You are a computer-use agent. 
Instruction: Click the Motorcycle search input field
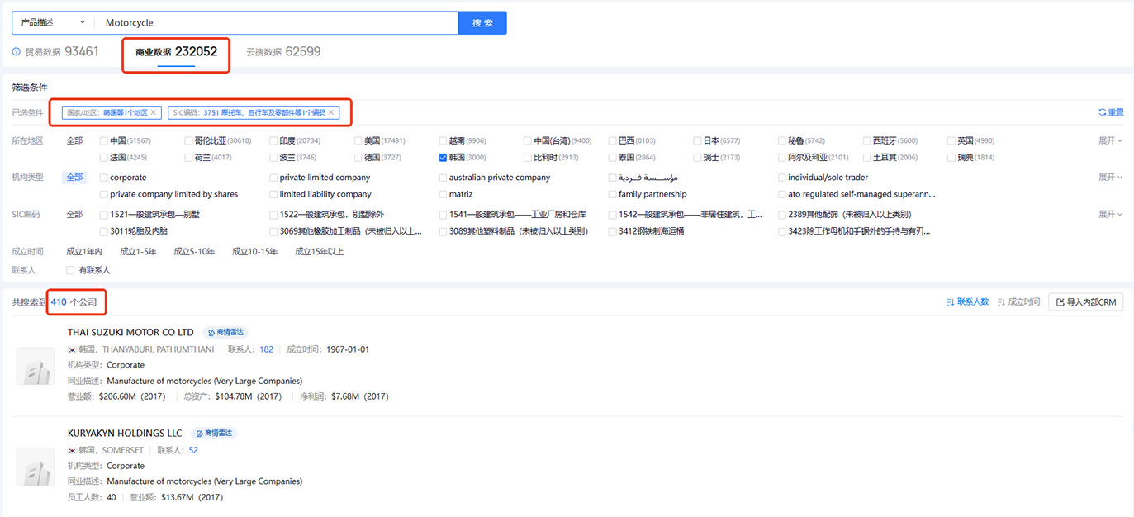coord(277,23)
